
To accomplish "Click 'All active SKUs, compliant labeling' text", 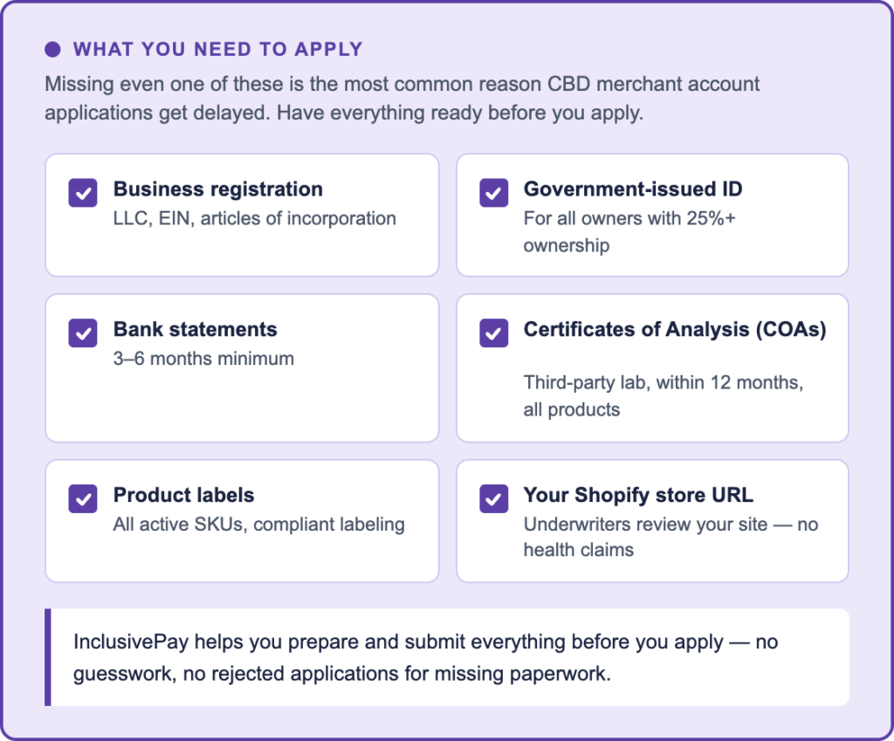I will pos(258,525).
